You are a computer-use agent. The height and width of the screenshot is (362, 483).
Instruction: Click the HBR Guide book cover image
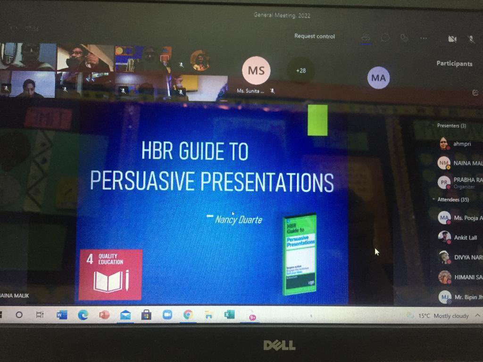coord(300,255)
